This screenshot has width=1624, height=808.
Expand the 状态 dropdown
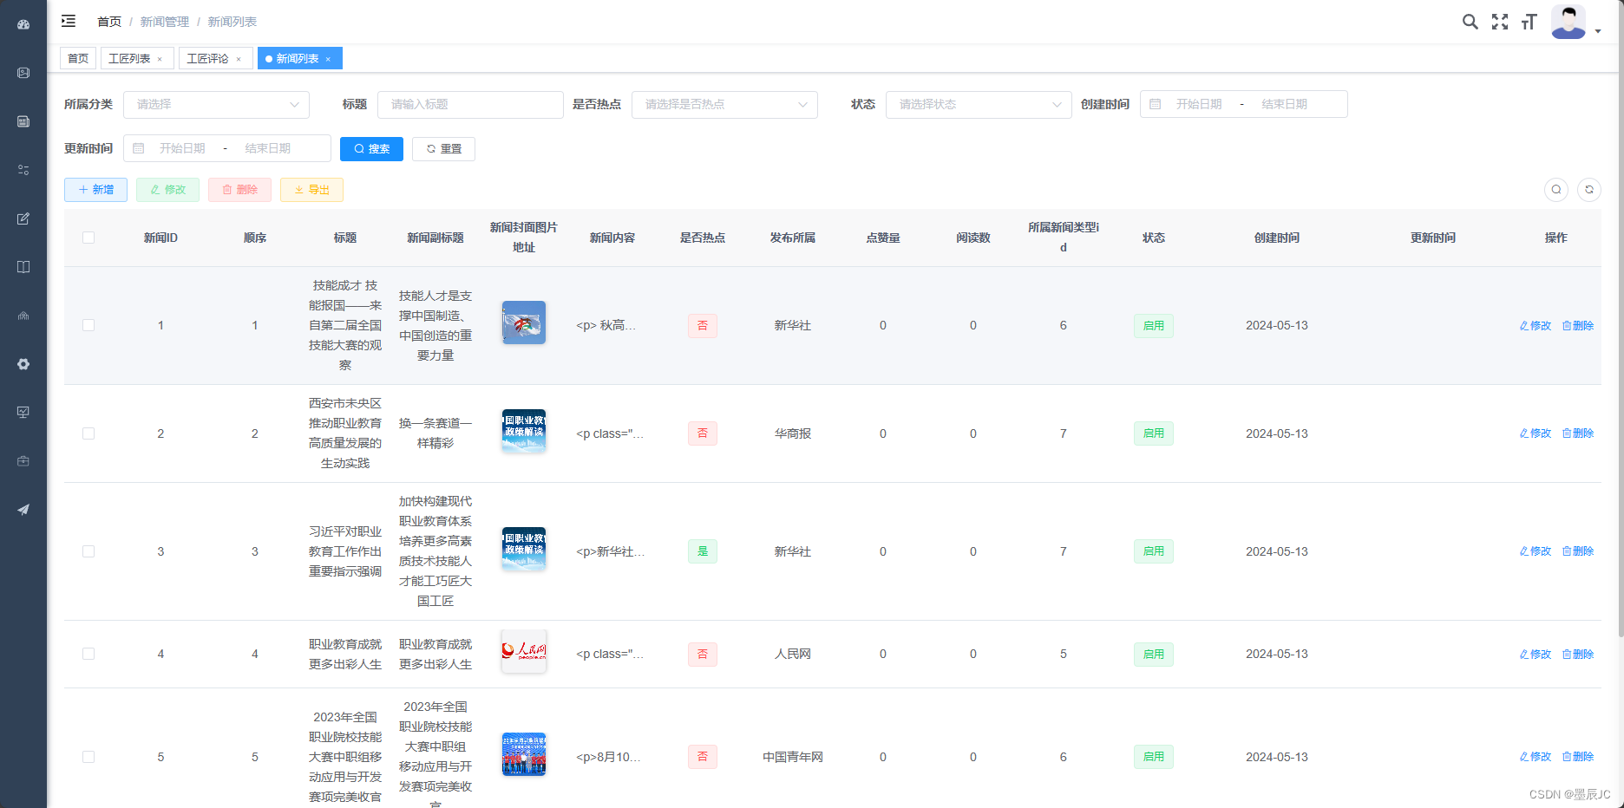[x=979, y=104]
